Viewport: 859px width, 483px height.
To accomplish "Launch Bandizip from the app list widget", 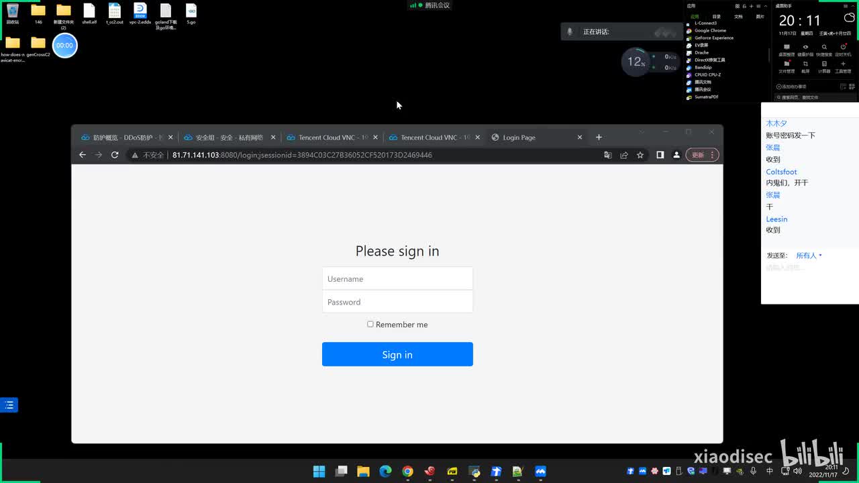I will 699,67.
